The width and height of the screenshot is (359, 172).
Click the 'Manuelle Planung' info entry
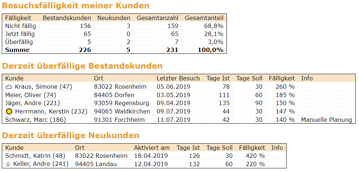[x=327, y=120]
